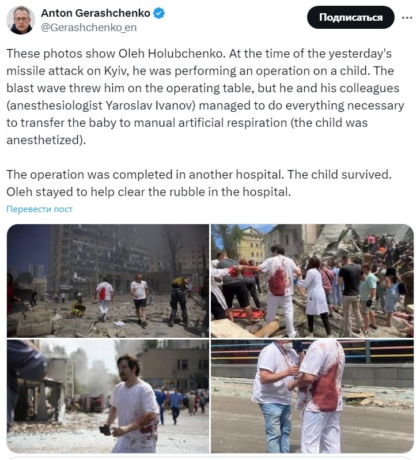
Task: Open Anton Gerashchenko's profile avatar
Action: coord(21,20)
